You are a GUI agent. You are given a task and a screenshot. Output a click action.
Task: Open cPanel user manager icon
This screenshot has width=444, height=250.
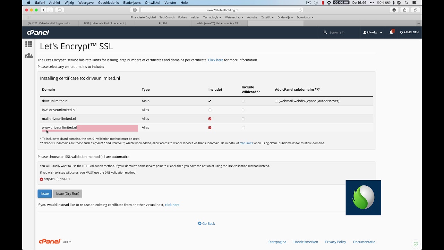coord(29,56)
